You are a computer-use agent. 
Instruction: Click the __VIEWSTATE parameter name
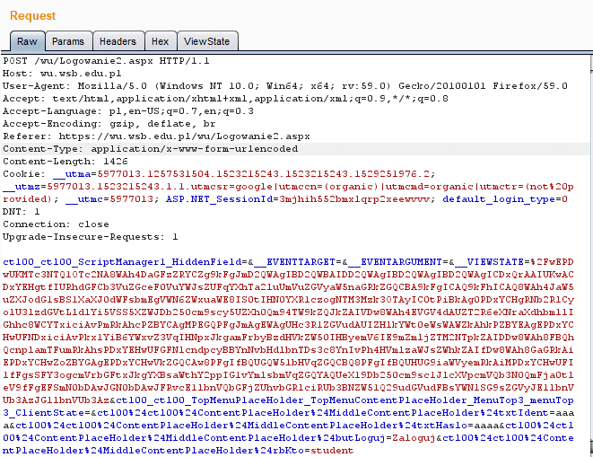[x=489, y=261]
